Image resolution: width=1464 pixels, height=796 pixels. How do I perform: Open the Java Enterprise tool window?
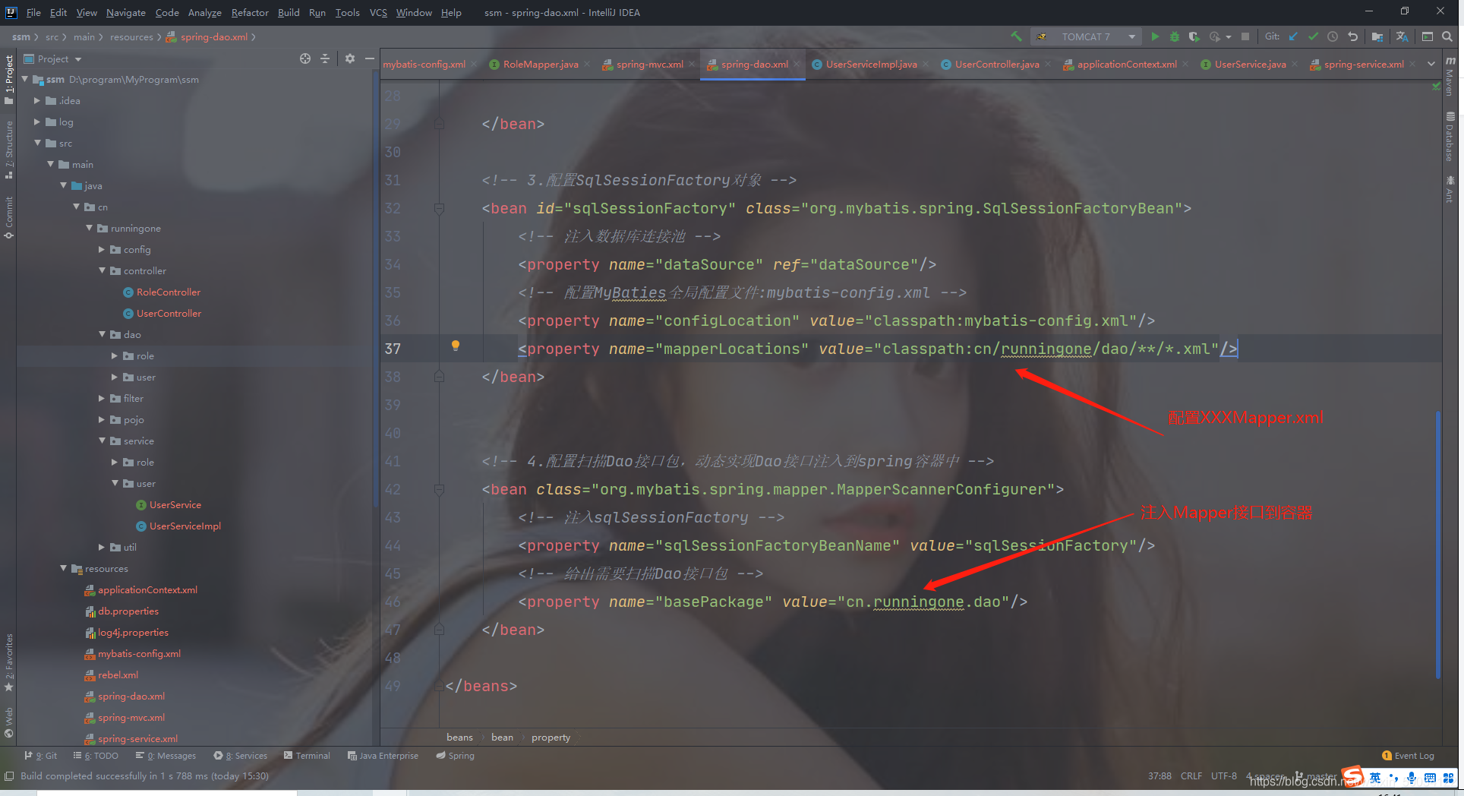point(383,756)
